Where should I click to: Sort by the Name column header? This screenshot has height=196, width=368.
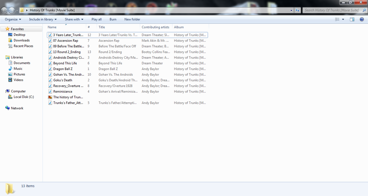(x=66, y=27)
